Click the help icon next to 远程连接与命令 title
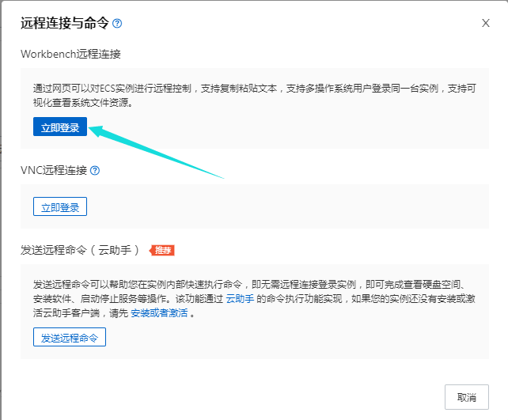This screenshot has width=508, height=420. (x=117, y=23)
